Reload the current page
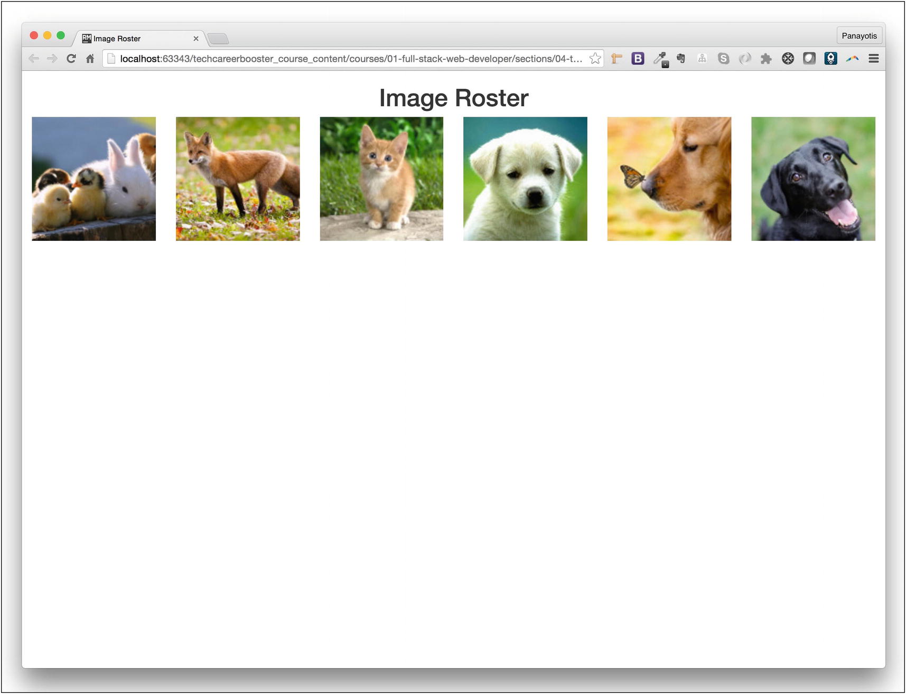Image resolution: width=906 pixels, height=694 pixels. pyautogui.click(x=71, y=59)
